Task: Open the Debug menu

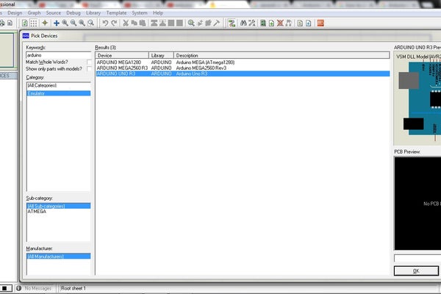Action: (x=73, y=13)
